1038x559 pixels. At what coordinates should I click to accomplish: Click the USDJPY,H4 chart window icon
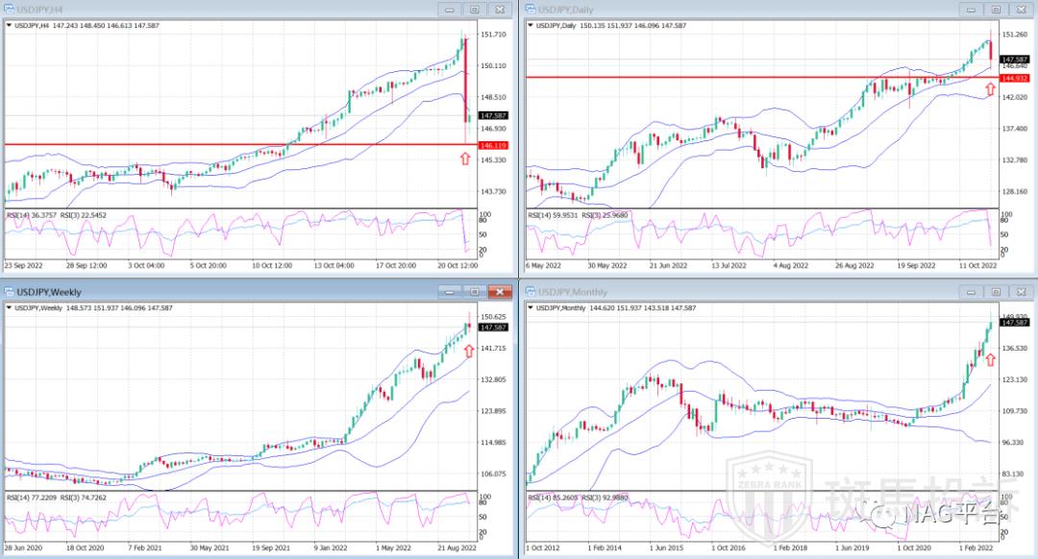coord(10,10)
